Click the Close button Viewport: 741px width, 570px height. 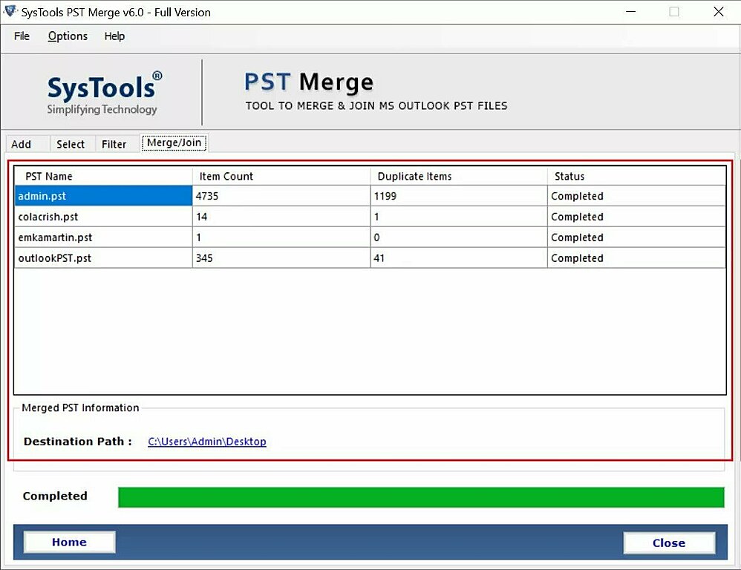tap(668, 543)
